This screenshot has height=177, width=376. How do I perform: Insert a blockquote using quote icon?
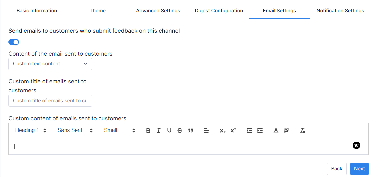[191, 131]
